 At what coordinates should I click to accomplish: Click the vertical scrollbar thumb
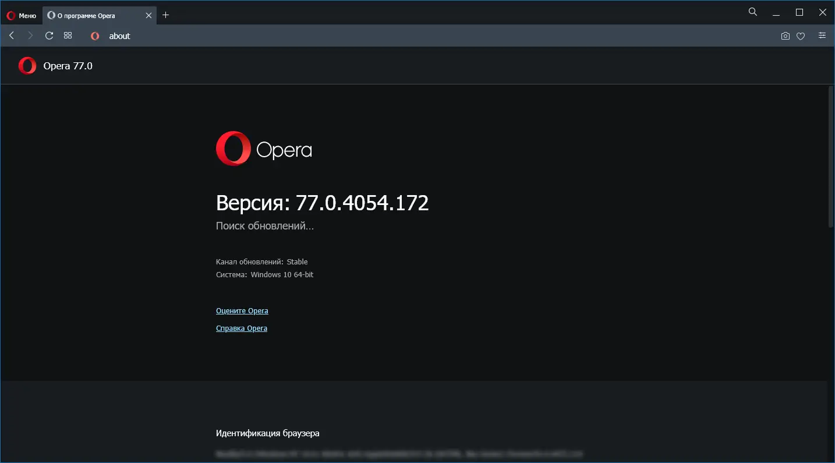830,154
